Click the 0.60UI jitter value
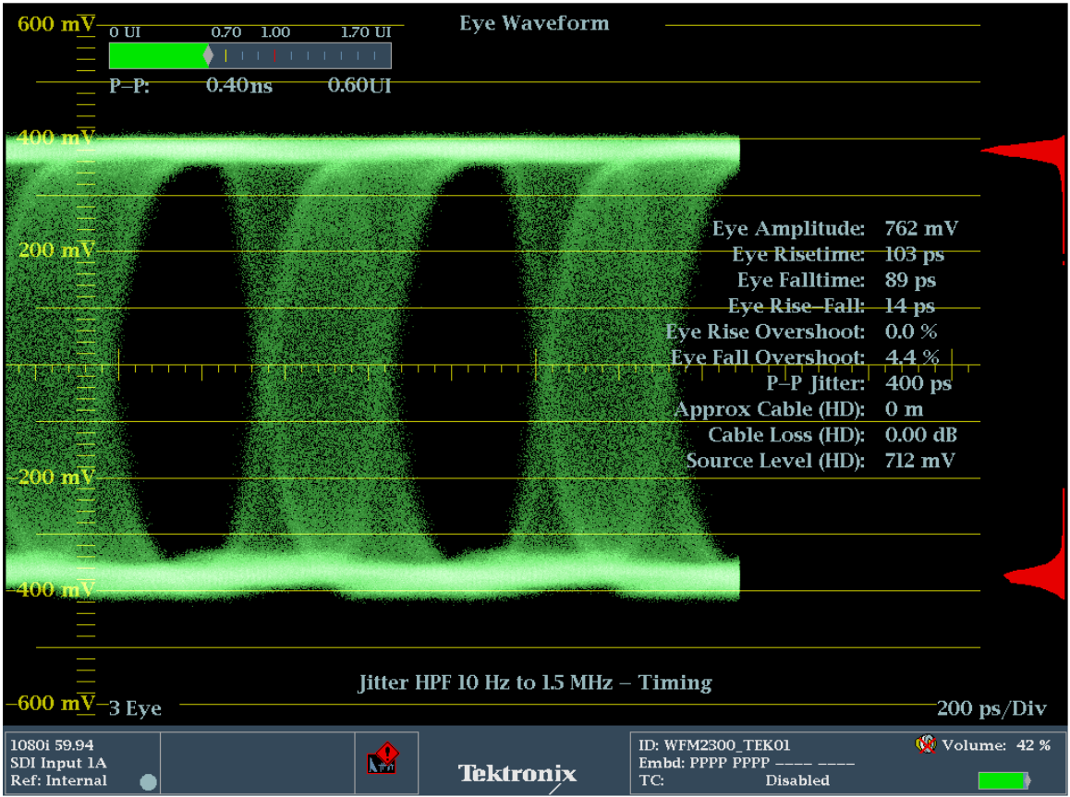Screen dimensions: 1070x797 pyautogui.click(x=359, y=85)
